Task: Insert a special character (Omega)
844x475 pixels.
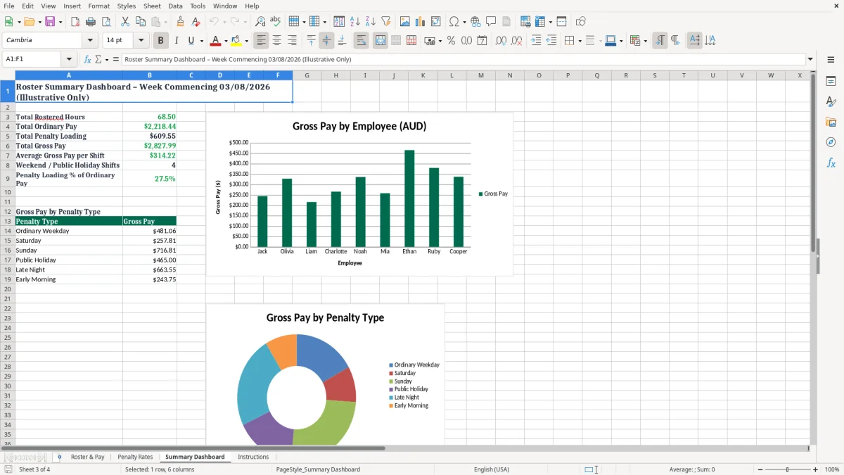Action: [454, 22]
